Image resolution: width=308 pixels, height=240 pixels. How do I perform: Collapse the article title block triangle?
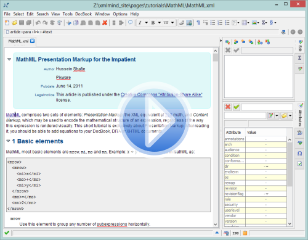pyautogui.click(x=9, y=59)
